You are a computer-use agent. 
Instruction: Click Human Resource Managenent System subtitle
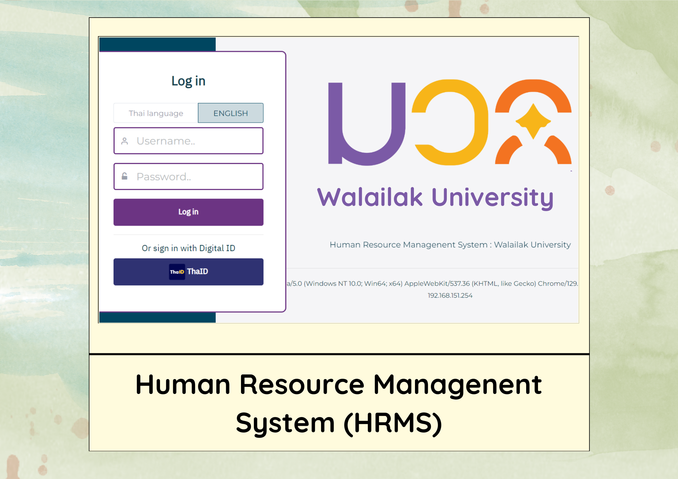(450, 245)
